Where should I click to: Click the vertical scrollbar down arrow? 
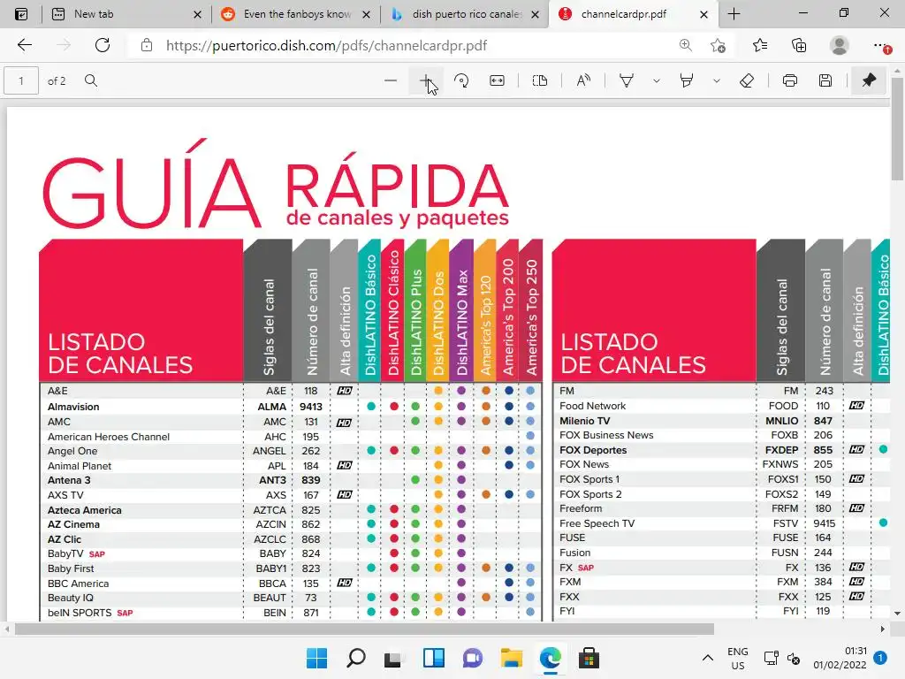[x=898, y=614]
